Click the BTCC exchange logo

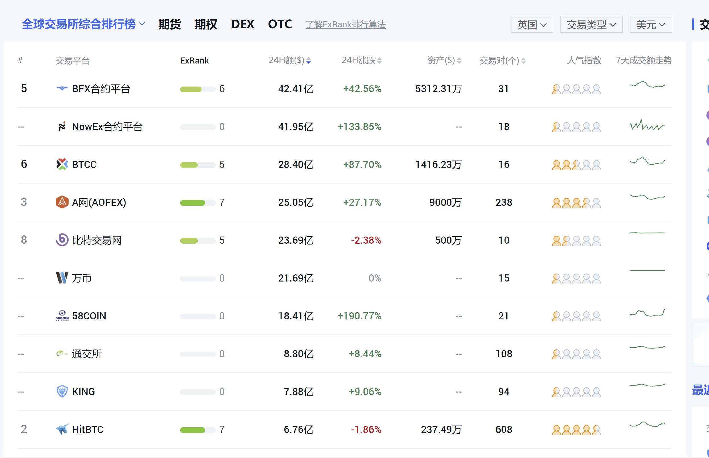click(62, 165)
